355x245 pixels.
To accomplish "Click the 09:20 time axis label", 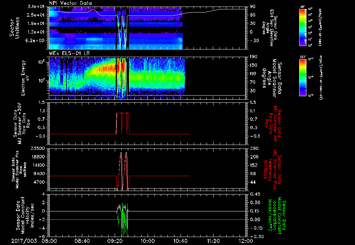I will pos(115,241).
